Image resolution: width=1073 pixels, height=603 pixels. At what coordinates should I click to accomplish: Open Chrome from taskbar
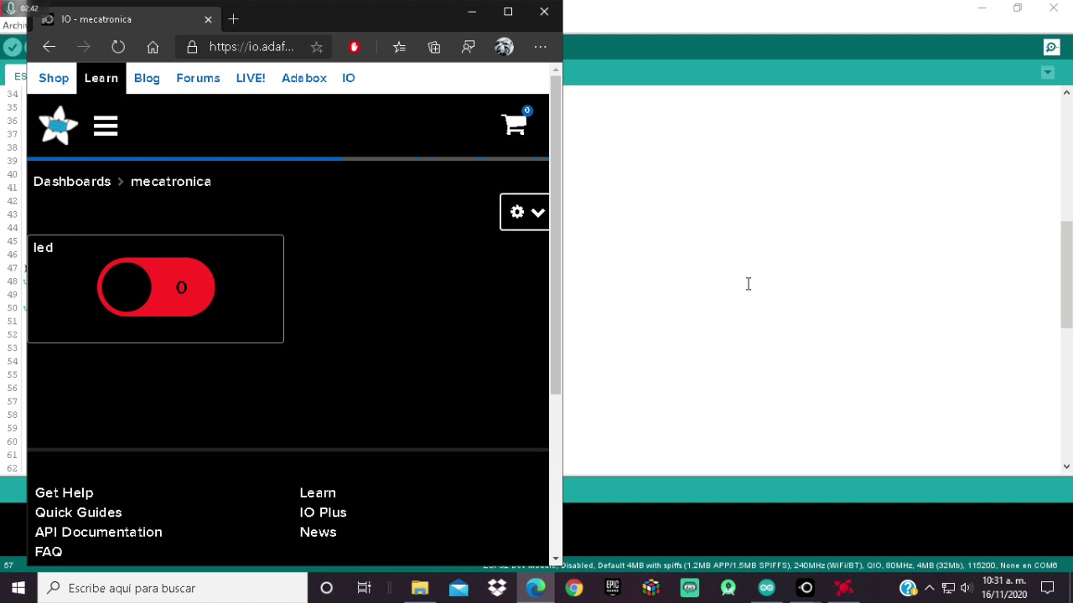click(x=574, y=588)
